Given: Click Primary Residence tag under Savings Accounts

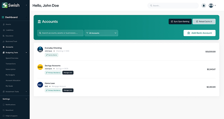Looking at the screenshot, I should [x=53, y=73].
